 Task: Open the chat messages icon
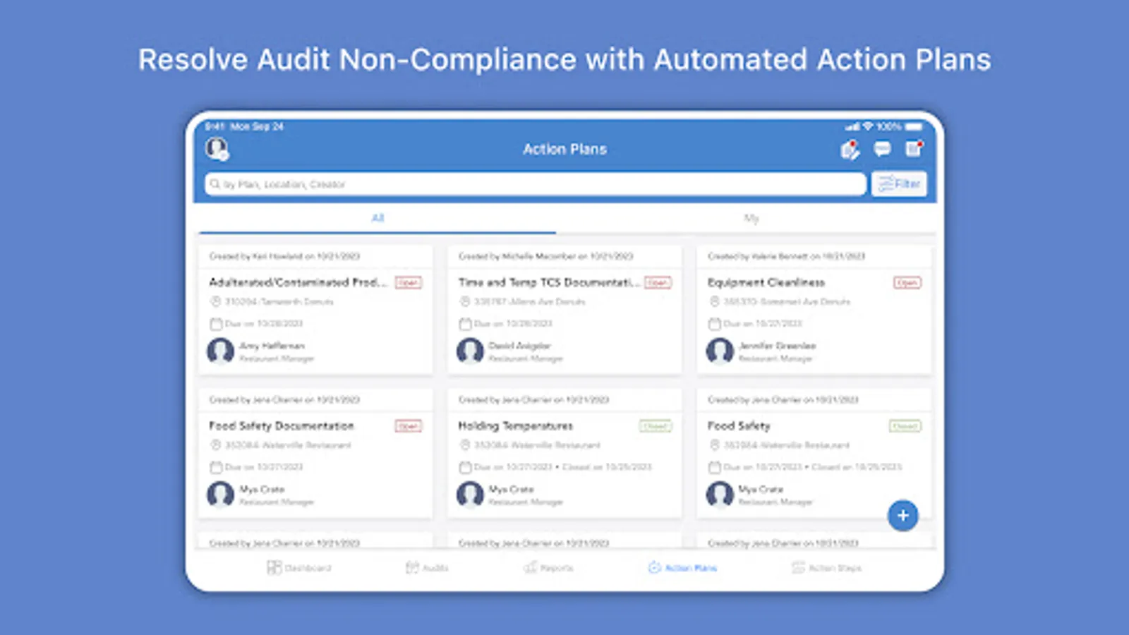click(x=882, y=149)
